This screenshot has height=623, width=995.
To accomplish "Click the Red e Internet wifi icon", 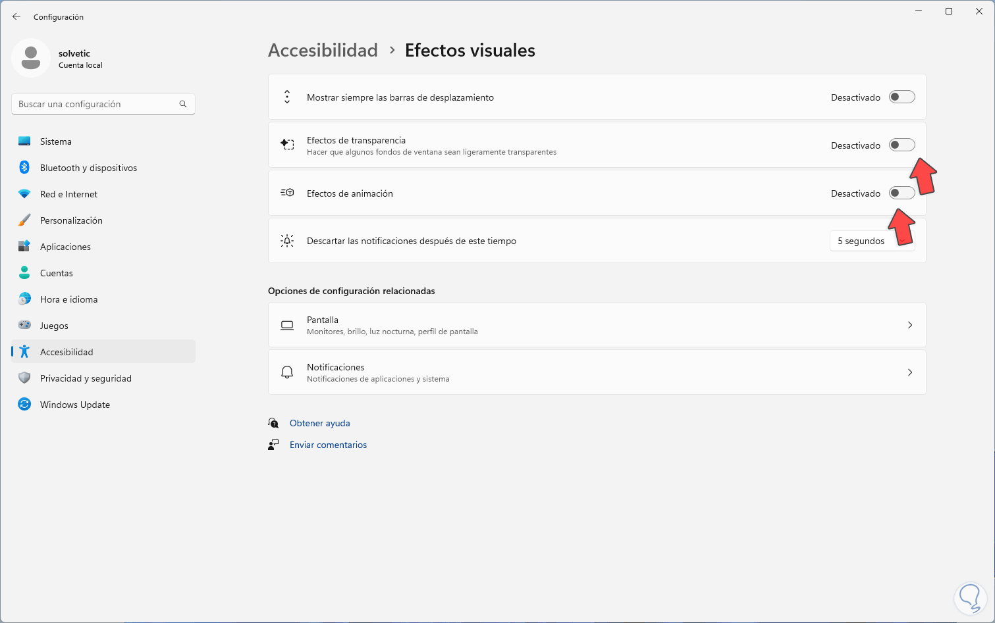I will (x=24, y=194).
